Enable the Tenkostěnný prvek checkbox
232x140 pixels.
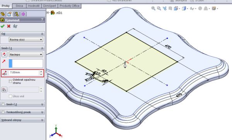point(3,112)
